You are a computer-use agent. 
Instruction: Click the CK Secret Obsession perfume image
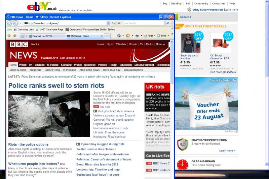tap(221, 43)
